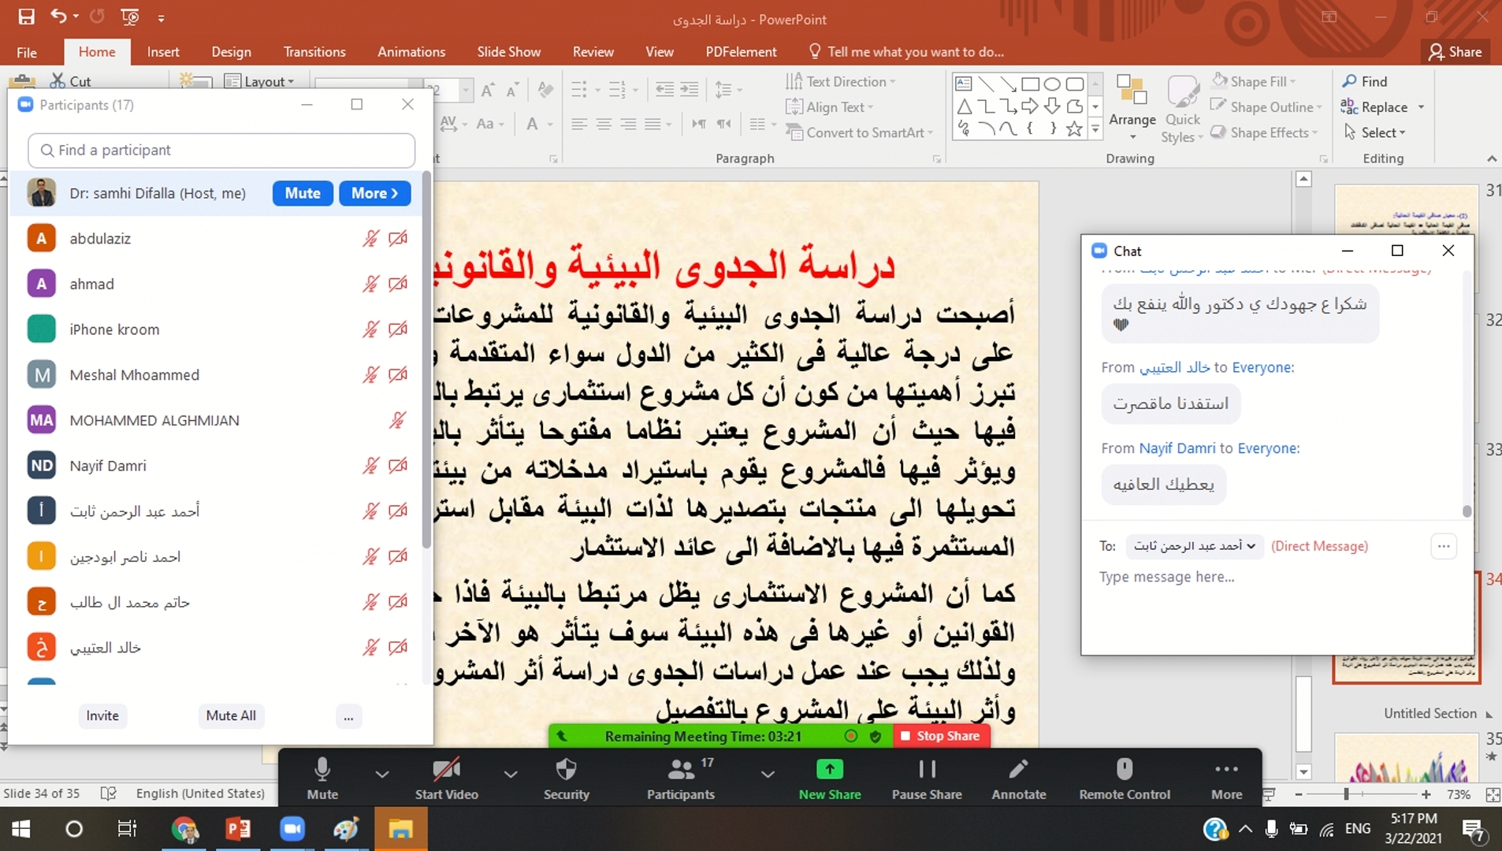The width and height of the screenshot is (1502, 851).
Task: Open the chat recipient dropdown
Action: tap(1194, 546)
